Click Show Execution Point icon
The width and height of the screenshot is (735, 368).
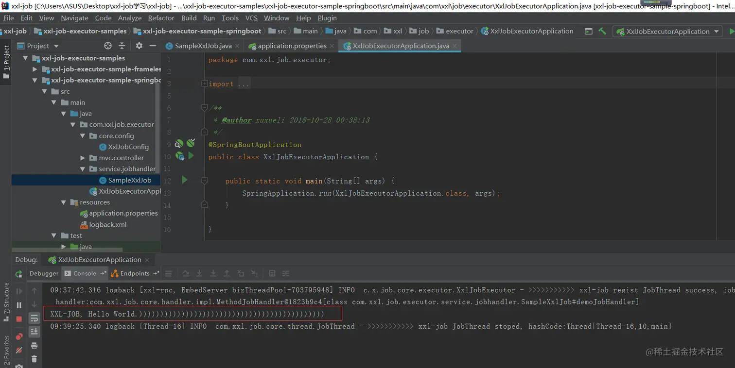(169, 274)
